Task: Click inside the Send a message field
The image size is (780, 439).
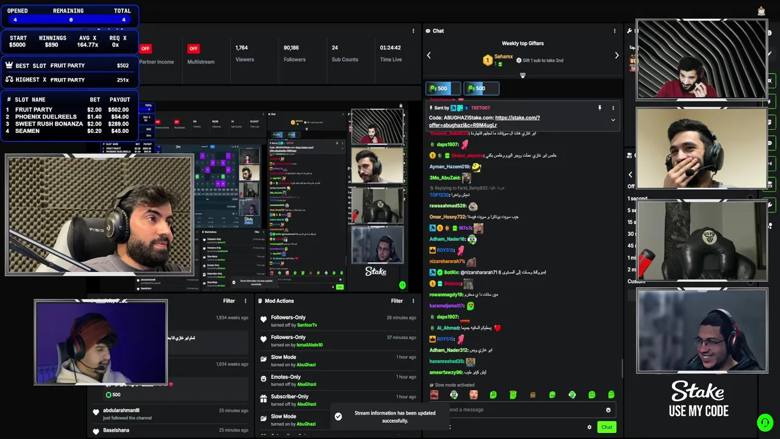Action: point(524,410)
